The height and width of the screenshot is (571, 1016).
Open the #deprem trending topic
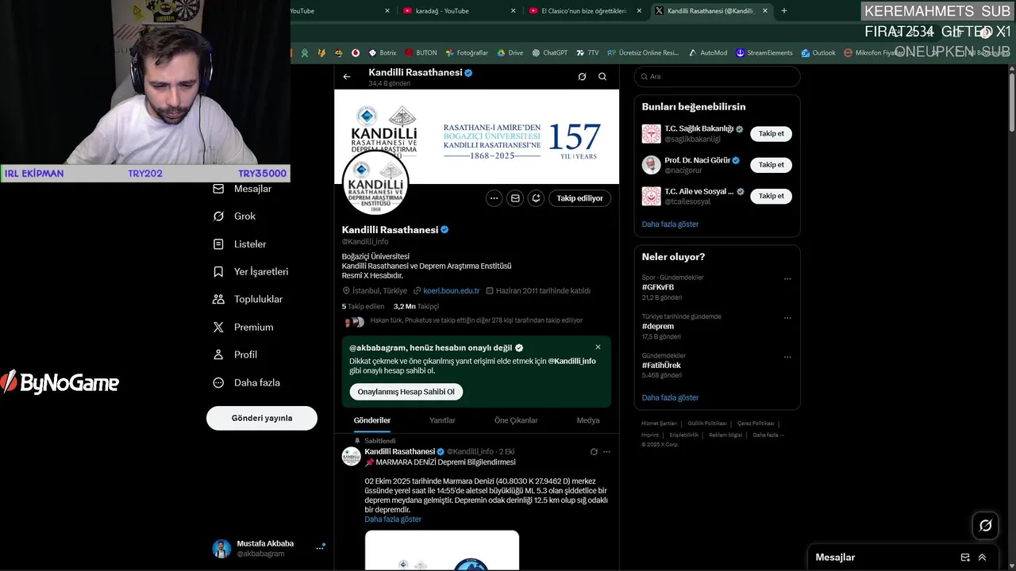(658, 326)
